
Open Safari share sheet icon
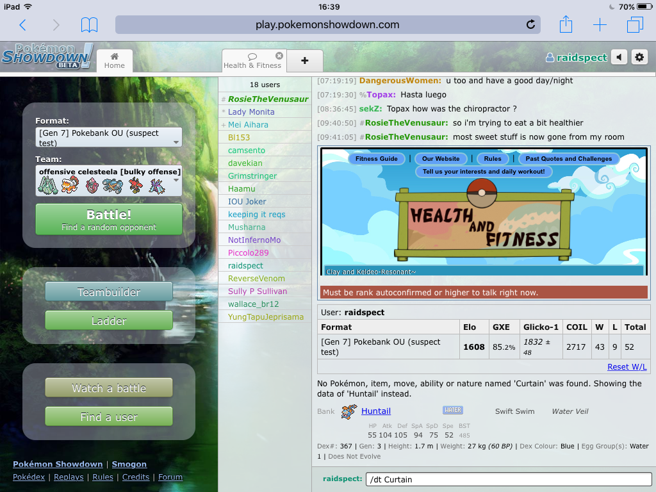pos(565,25)
